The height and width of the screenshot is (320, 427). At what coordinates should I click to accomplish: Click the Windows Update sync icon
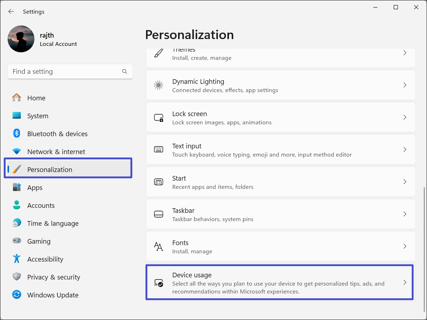(17, 295)
